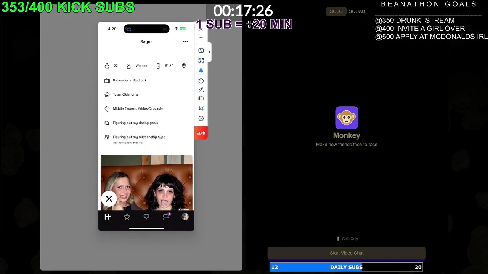
Task: Click the Monkey app logo
Action: [347, 118]
